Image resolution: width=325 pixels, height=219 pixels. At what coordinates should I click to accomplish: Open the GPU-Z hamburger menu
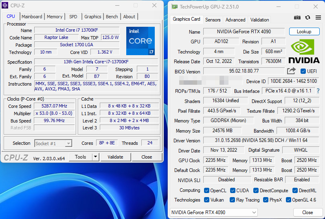click(x=318, y=17)
